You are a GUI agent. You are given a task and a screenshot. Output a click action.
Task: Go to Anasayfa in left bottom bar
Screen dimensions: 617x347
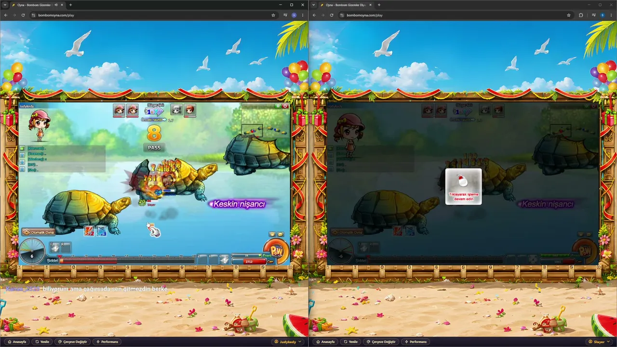pos(17,342)
